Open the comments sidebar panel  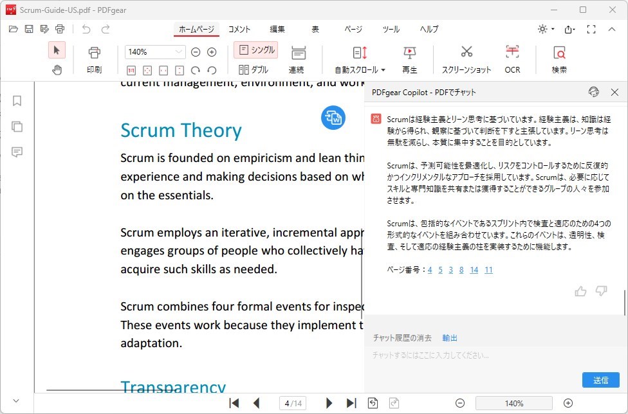coord(17,152)
